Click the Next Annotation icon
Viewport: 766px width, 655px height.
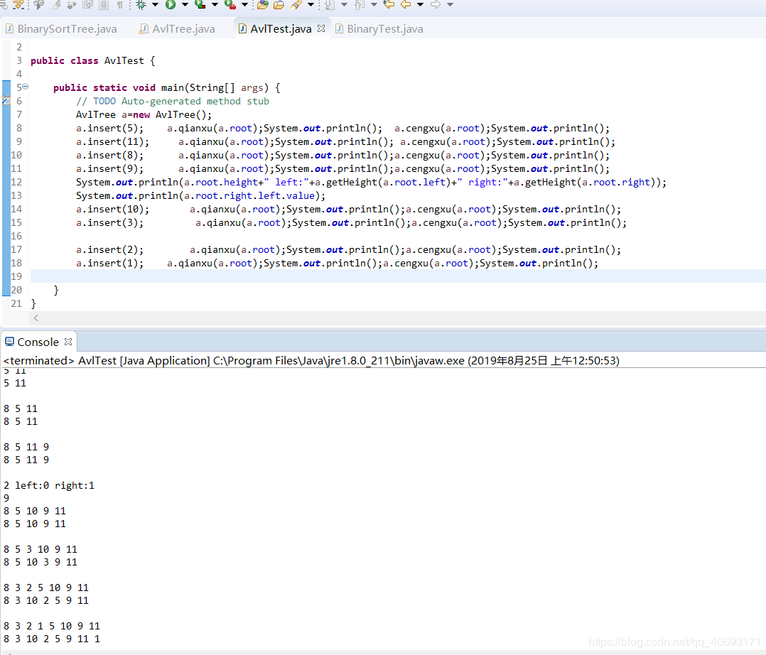[x=330, y=5]
